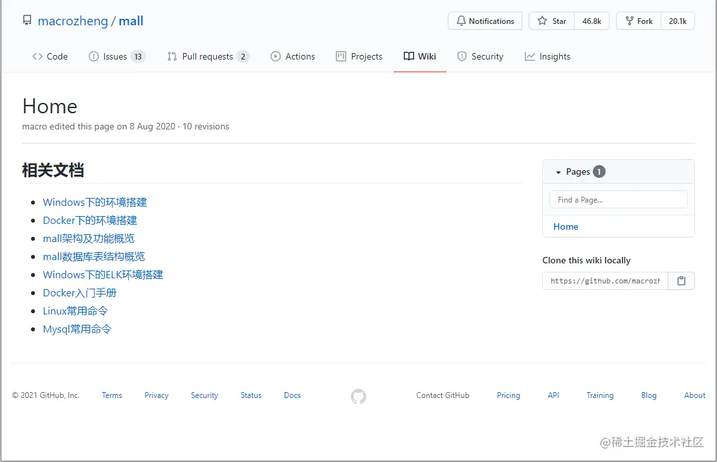This screenshot has width=717, height=462.
Task: Switch to the Code tab
Action: [50, 56]
